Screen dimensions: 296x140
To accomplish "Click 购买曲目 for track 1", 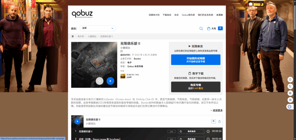I will pyautogui.click(x=191, y=131).
